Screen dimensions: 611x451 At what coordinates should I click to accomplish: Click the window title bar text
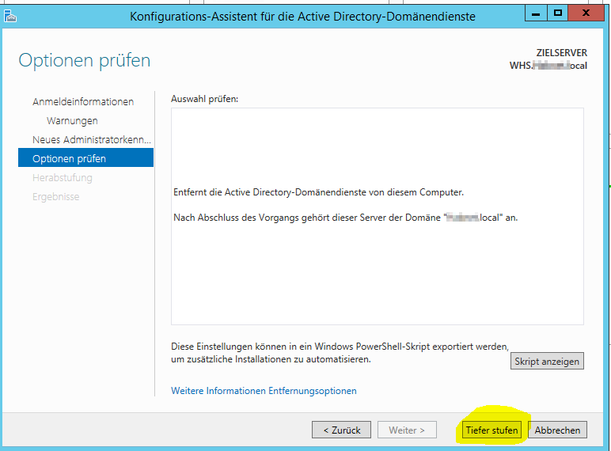(302, 15)
